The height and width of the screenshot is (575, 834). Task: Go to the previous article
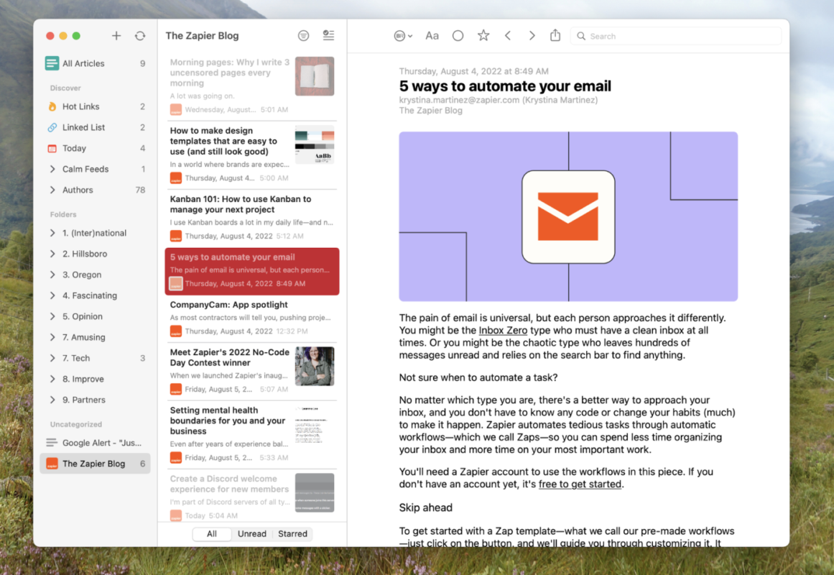click(508, 36)
